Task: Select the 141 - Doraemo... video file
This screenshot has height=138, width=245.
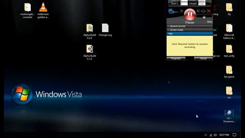Action: click(229, 116)
